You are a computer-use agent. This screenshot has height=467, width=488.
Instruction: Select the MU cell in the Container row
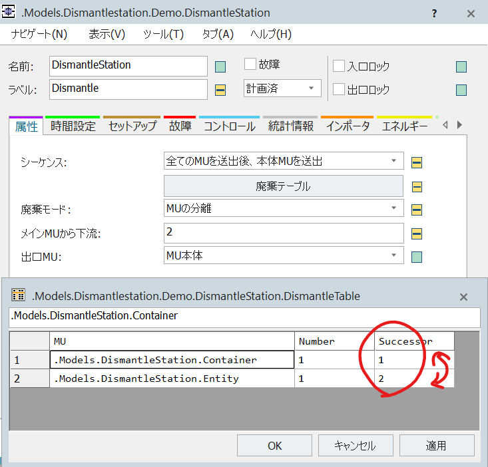[172, 360]
